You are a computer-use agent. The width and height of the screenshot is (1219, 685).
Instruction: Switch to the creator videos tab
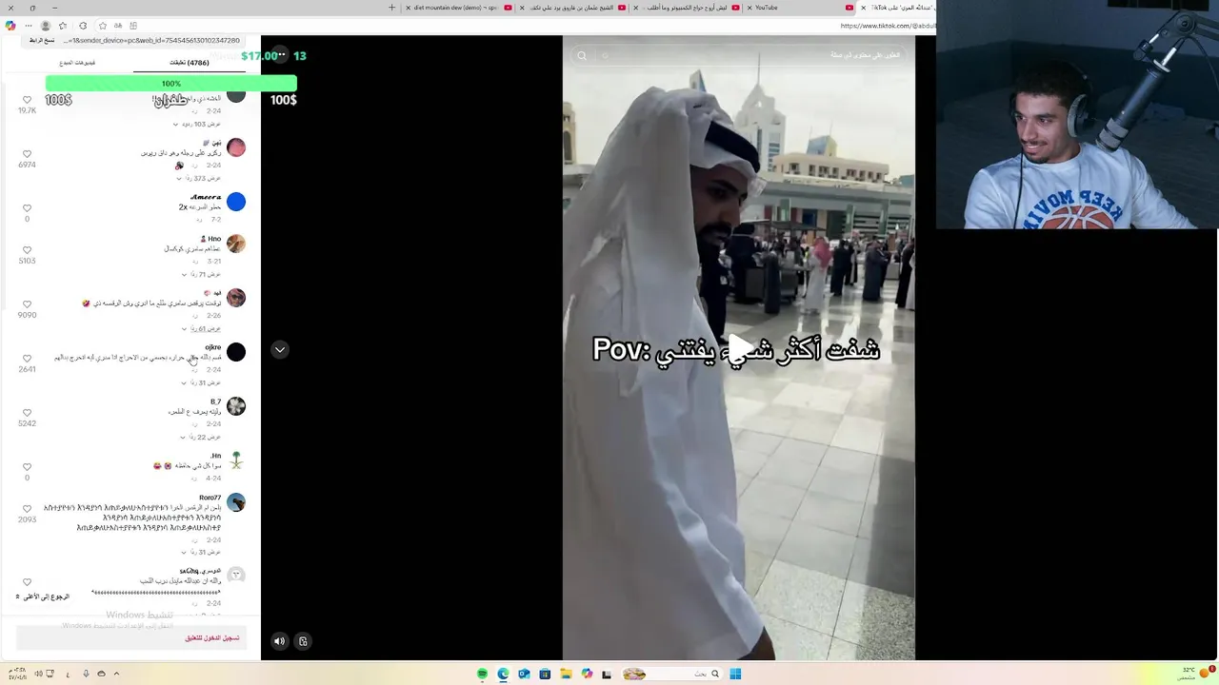pos(77,63)
